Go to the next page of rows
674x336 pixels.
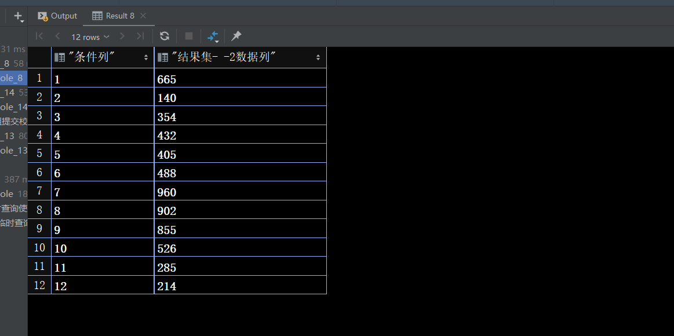pos(122,36)
